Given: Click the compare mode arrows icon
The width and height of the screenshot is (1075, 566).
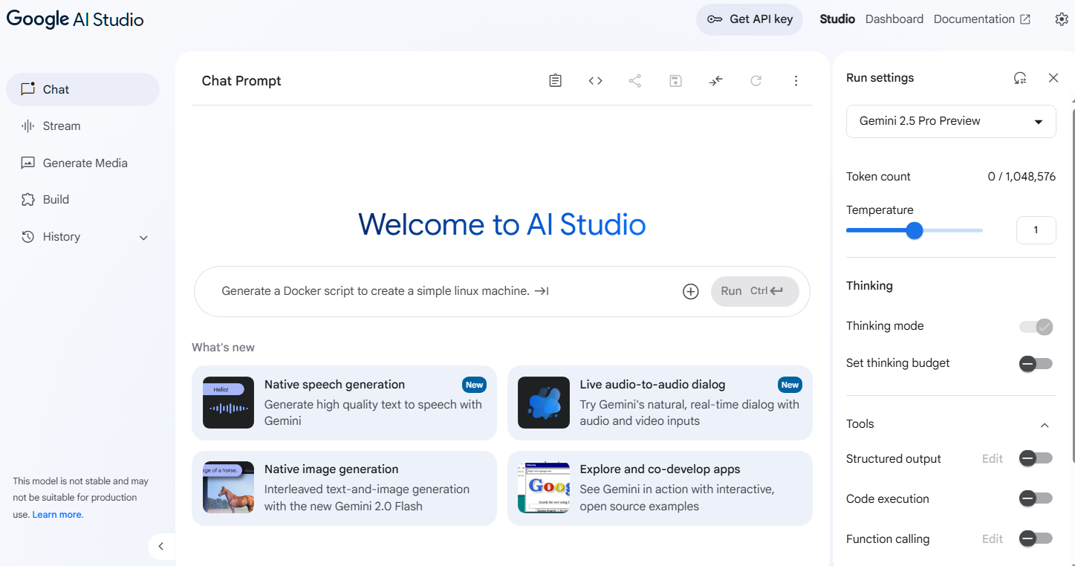Looking at the screenshot, I should (715, 80).
